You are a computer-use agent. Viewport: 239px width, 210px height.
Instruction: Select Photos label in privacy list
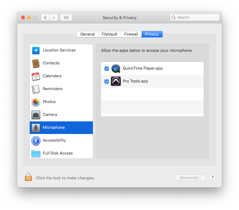[x=49, y=101]
